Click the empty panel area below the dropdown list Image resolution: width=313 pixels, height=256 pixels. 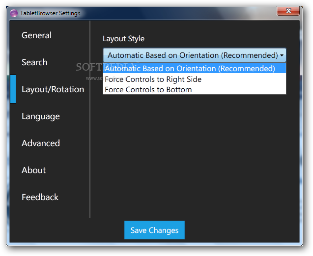pyautogui.click(x=194, y=152)
